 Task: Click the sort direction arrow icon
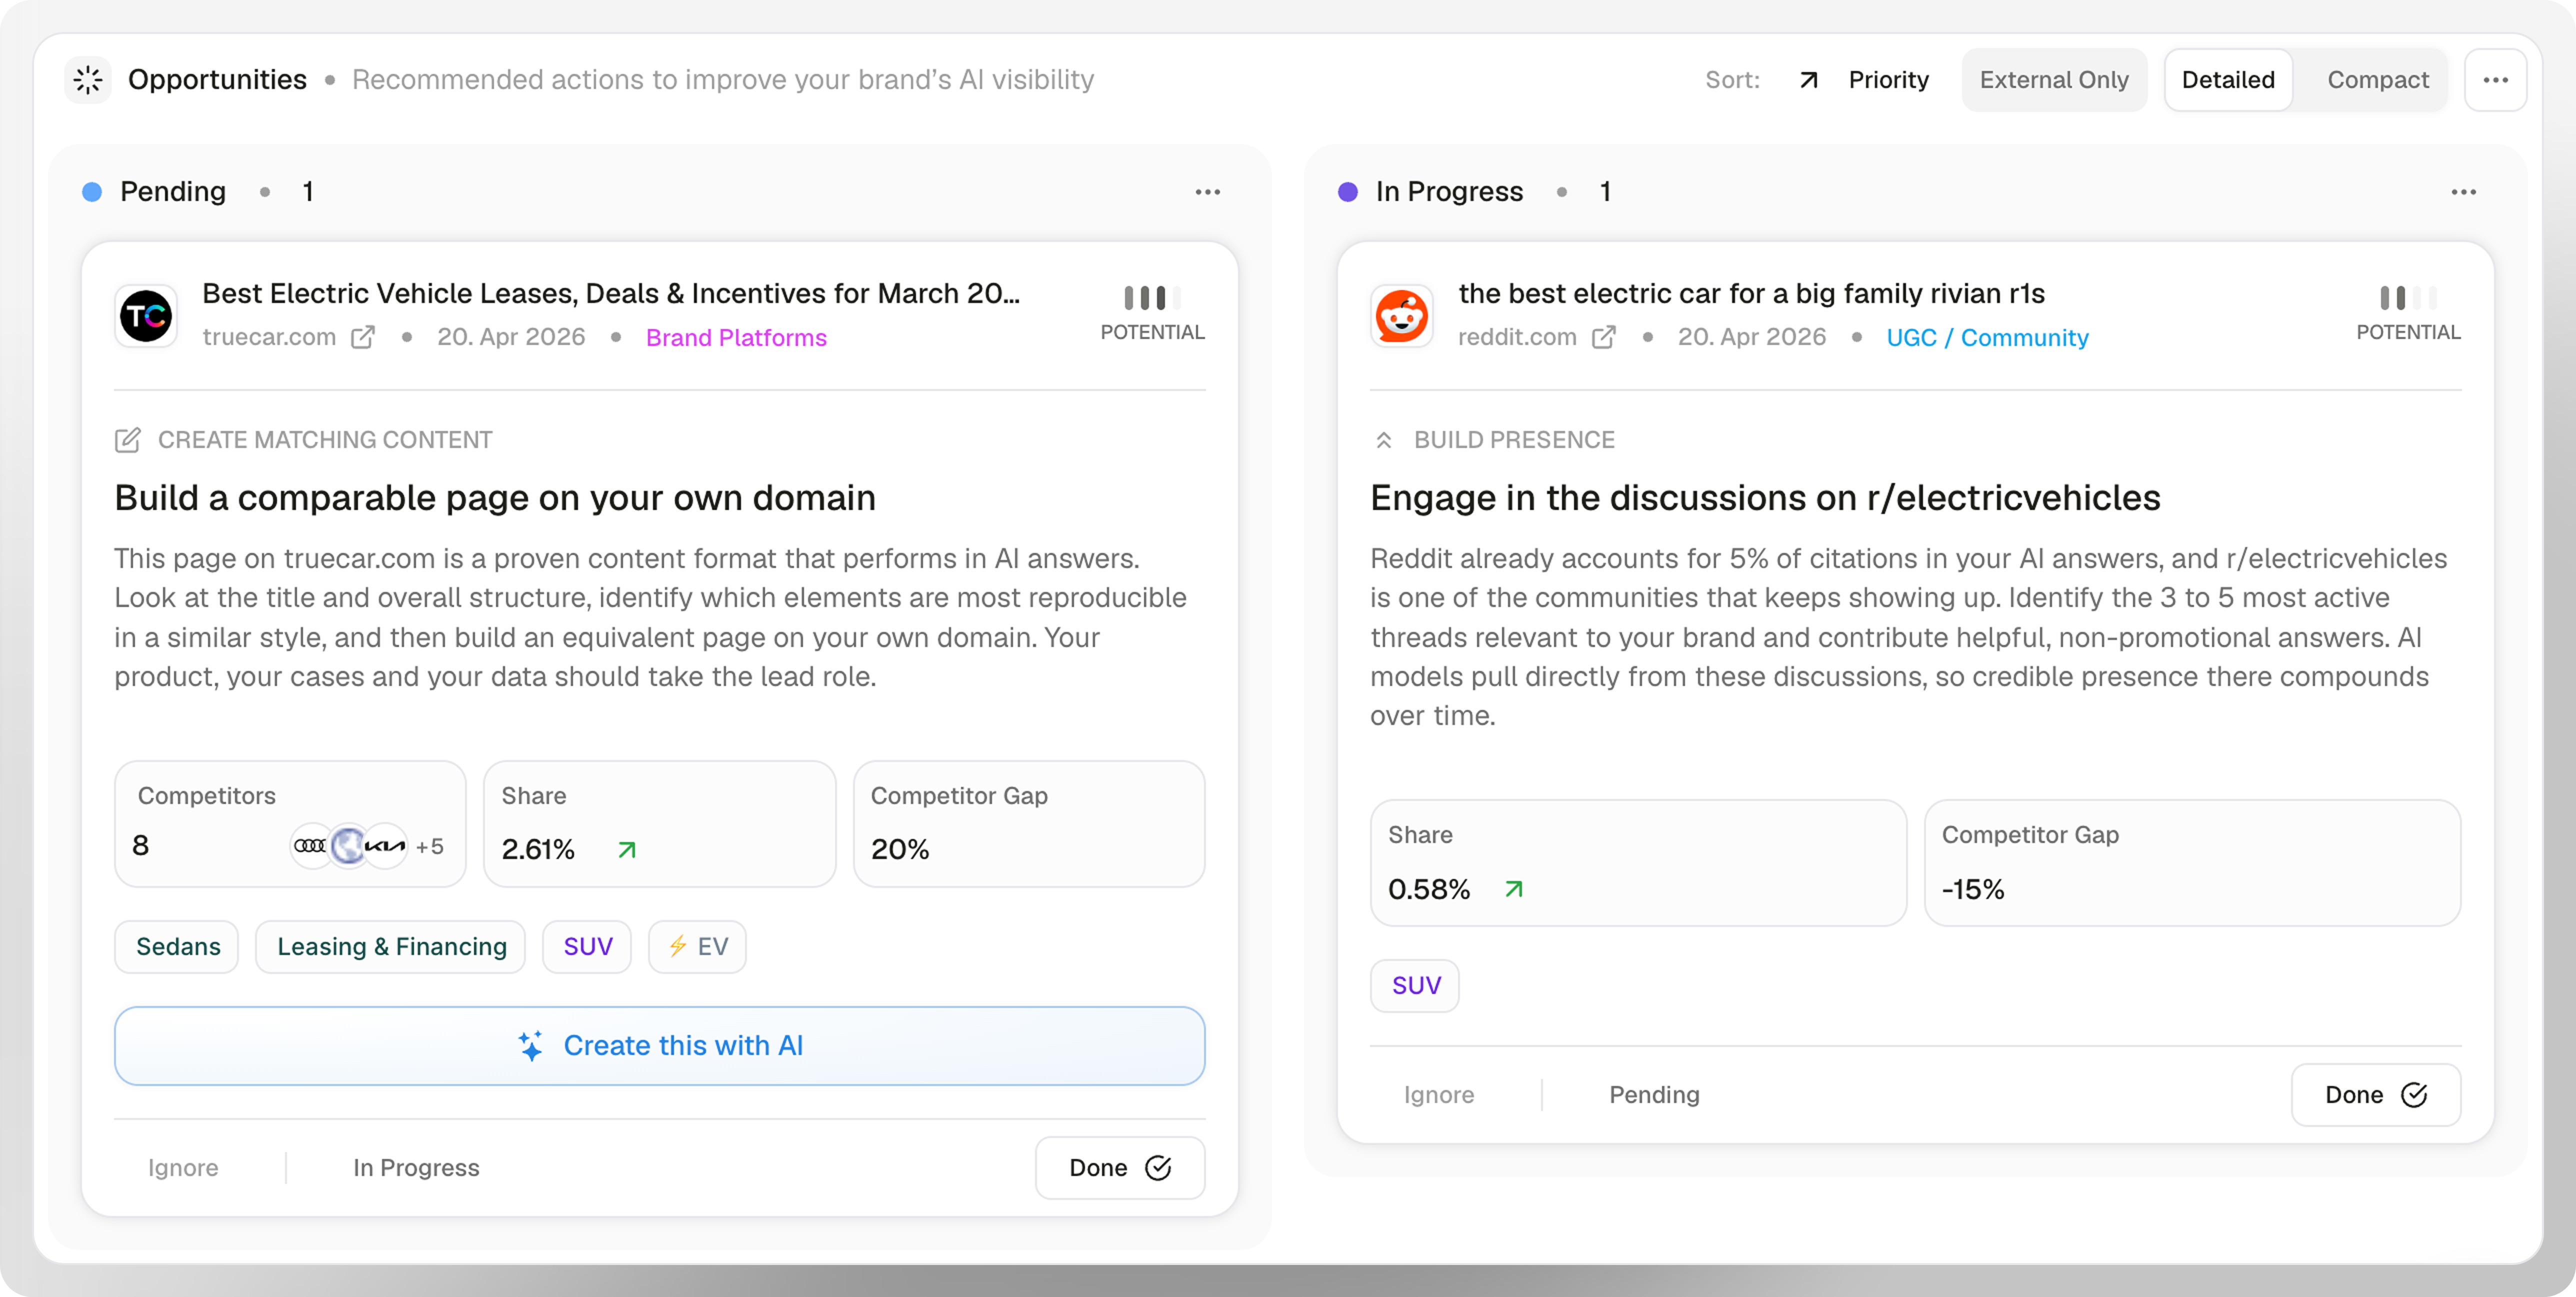click(x=1808, y=80)
